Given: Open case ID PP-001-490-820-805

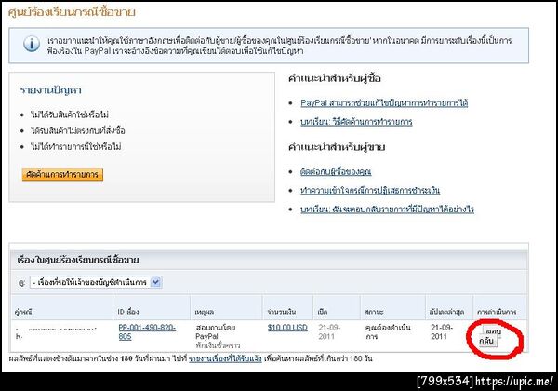Looking at the screenshot, I should tap(147, 332).
